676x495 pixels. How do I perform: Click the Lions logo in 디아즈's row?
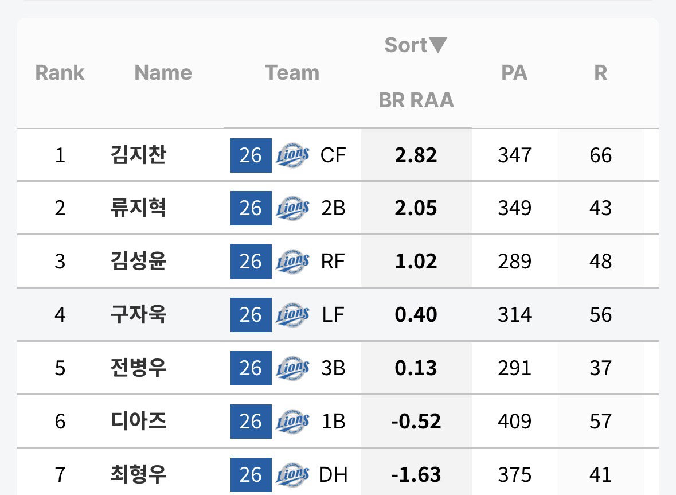pos(292,421)
